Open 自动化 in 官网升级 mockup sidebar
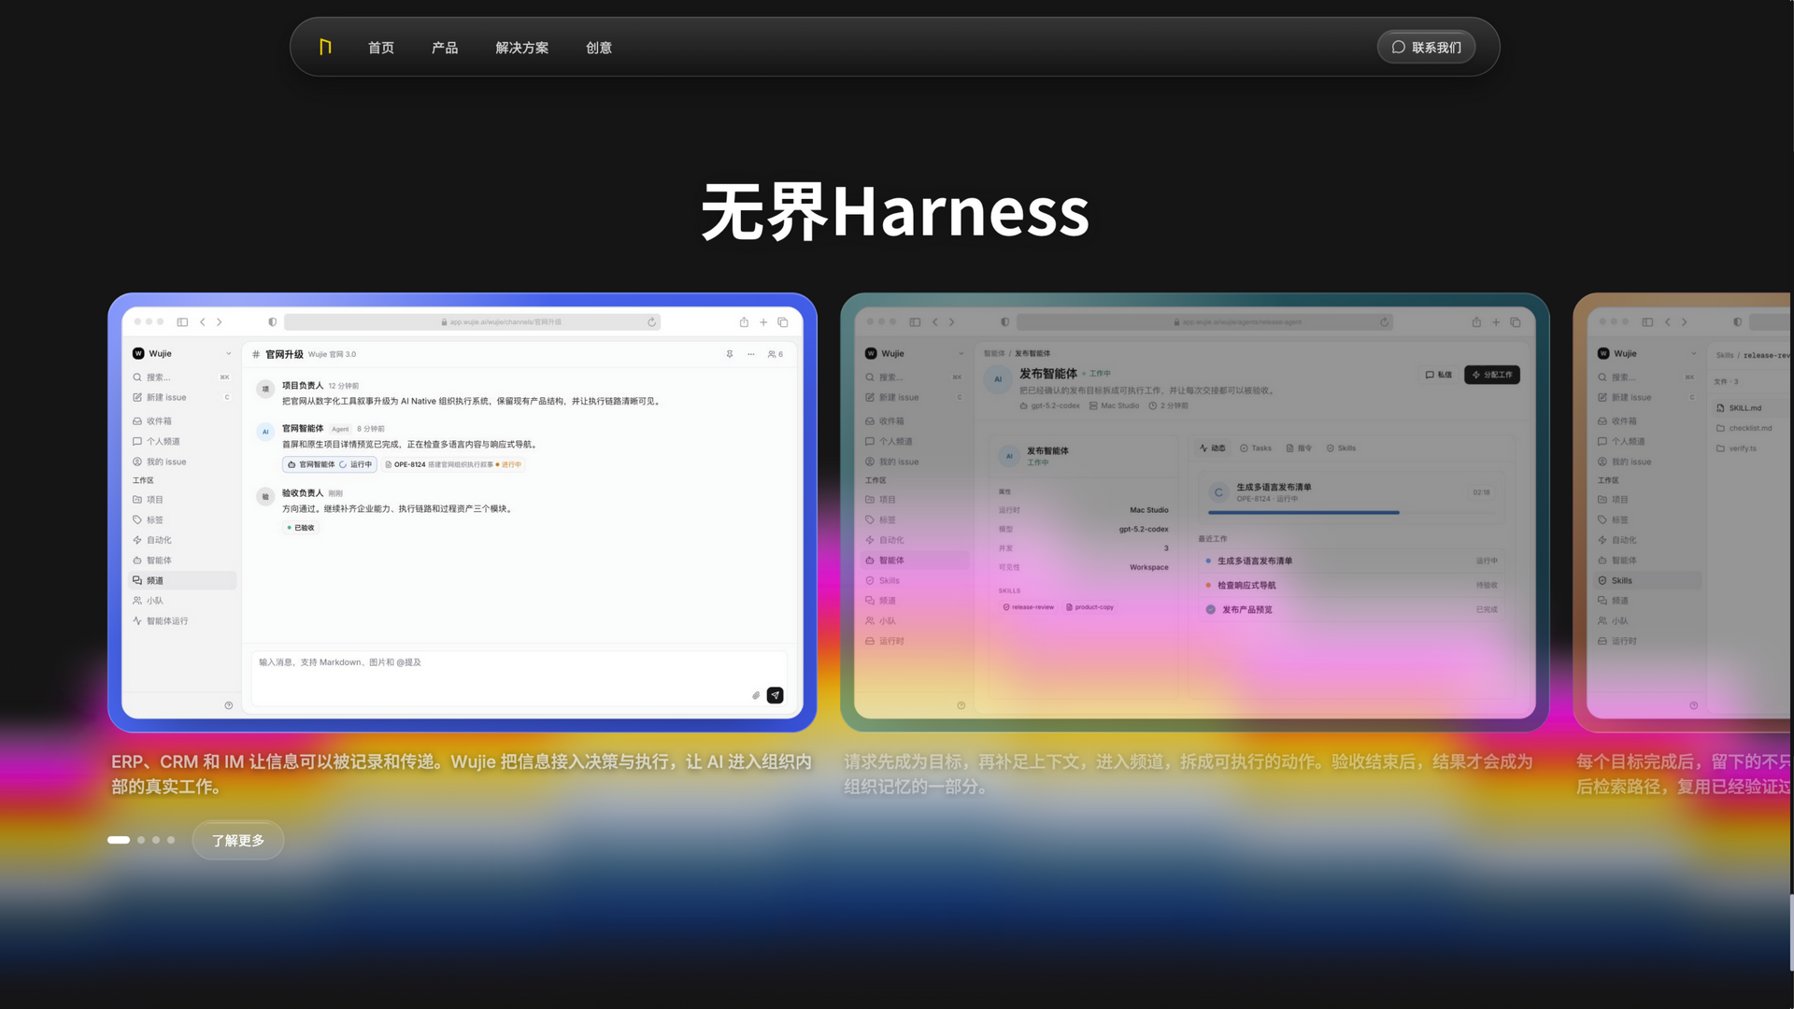This screenshot has height=1009, width=1794. pos(181,540)
